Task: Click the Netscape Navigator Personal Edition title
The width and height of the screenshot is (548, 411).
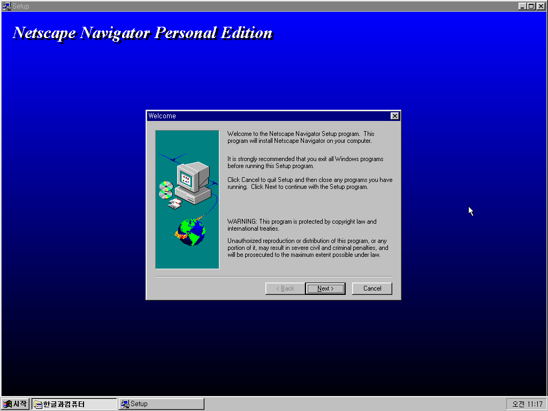Action: pos(142,33)
